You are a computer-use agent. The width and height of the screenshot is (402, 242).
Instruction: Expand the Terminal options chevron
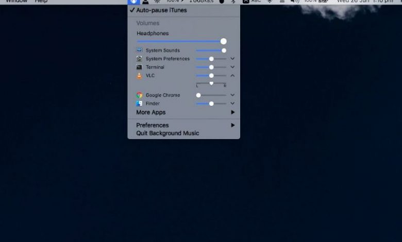click(x=232, y=67)
